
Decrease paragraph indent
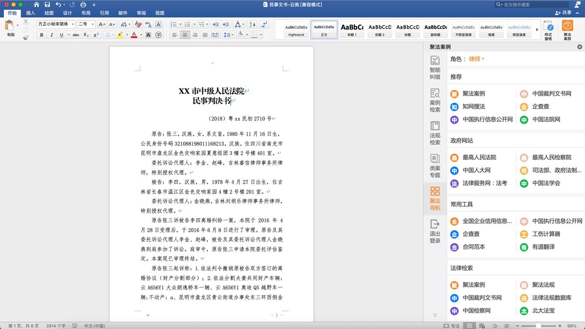215,24
